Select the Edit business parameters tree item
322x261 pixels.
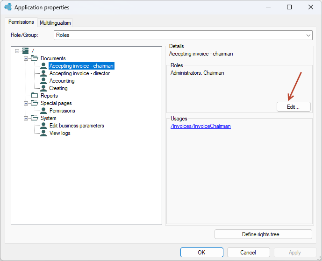77,126
